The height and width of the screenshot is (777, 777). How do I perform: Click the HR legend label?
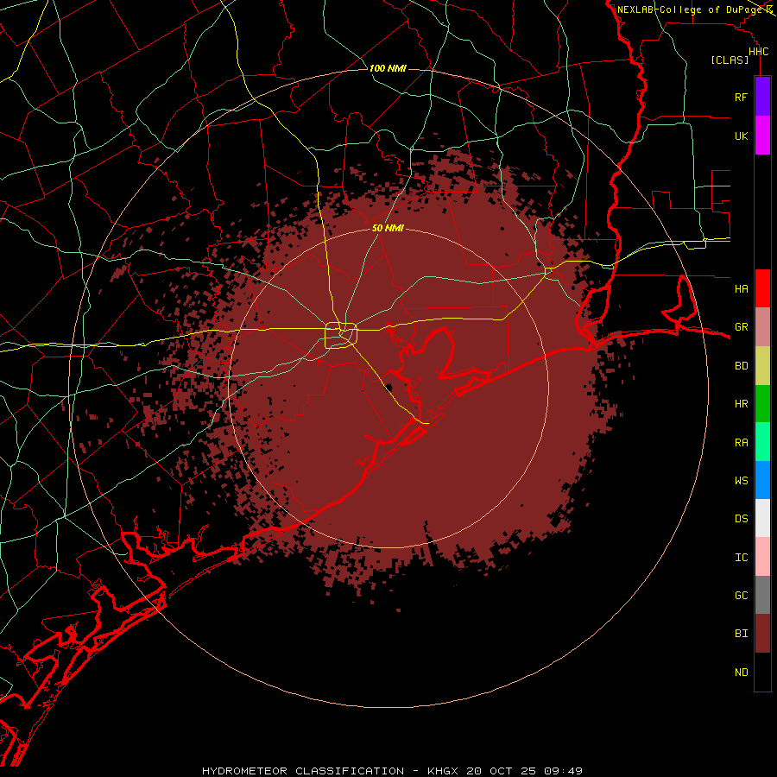pyautogui.click(x=741, y=404)
